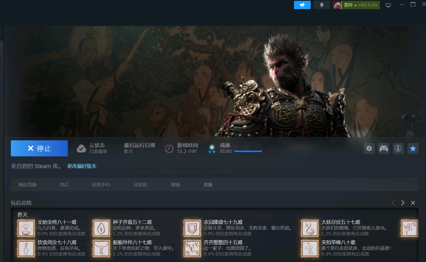Image resolution: width=426 pixels, height=262 pixels.
Task: Click the 大妖尽伏五十七难 title text
Action: 341,222
